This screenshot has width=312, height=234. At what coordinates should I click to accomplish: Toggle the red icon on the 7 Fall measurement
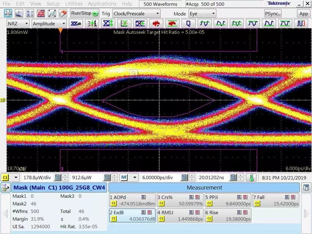[293, 197]
